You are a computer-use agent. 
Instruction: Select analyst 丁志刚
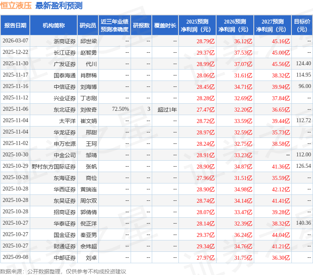coord(88,98)
